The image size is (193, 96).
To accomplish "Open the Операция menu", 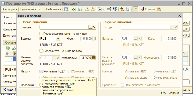I will pyautogui.click(x=10, y=9).
